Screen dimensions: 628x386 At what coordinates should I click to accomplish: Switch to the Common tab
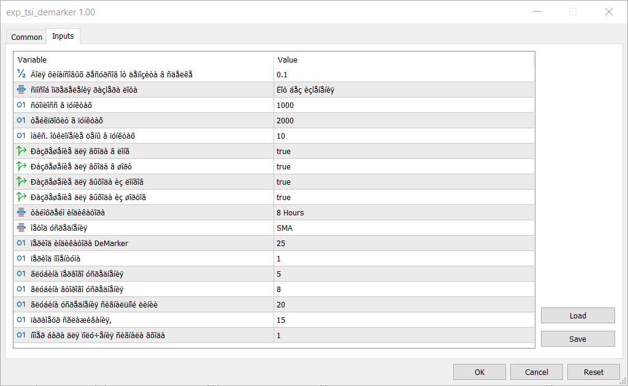pos(26,37)
